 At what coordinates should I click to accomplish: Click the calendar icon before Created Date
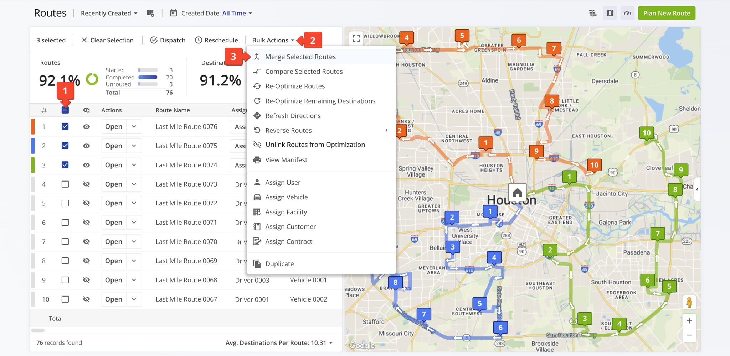(x=173, y=13)
